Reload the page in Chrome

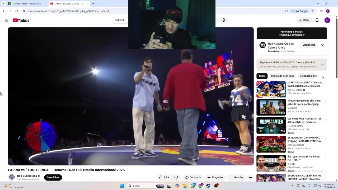click(x=16, y=11)
